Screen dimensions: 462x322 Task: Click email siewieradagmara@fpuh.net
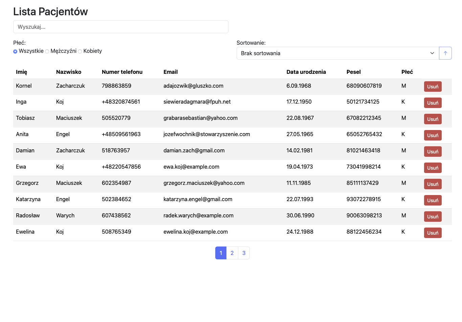point(197,102)
